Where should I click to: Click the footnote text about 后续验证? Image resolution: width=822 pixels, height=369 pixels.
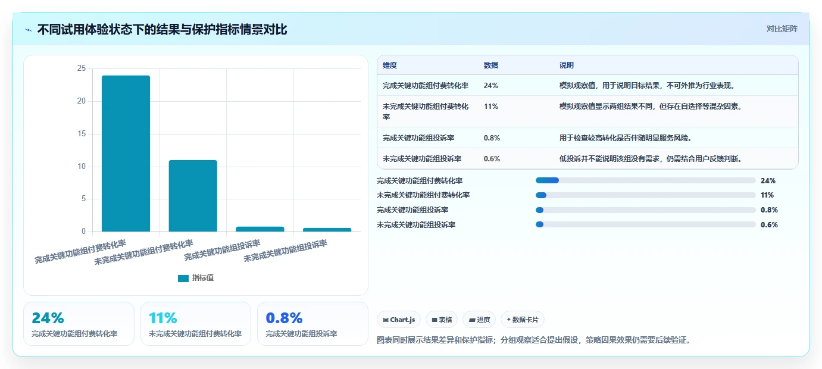[534, 340]
